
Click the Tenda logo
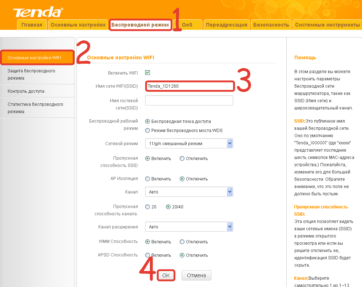click(x=38, y=12)
